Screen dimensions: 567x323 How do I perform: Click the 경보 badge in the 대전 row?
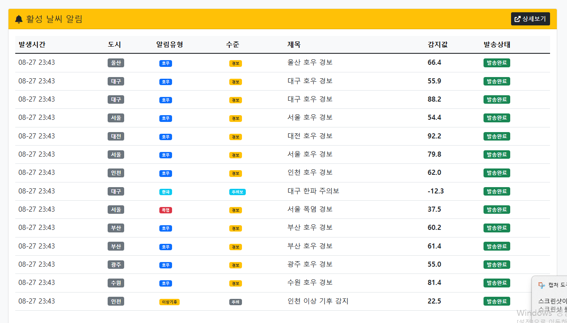point(236,137)
